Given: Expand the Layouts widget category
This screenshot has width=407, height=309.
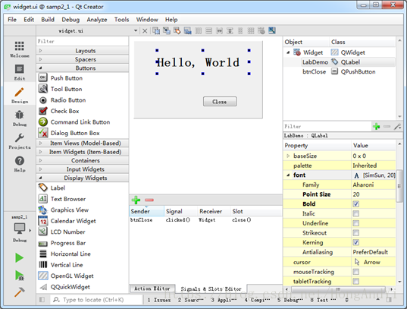Looking at the screenshot, I should tap(83, 51).
